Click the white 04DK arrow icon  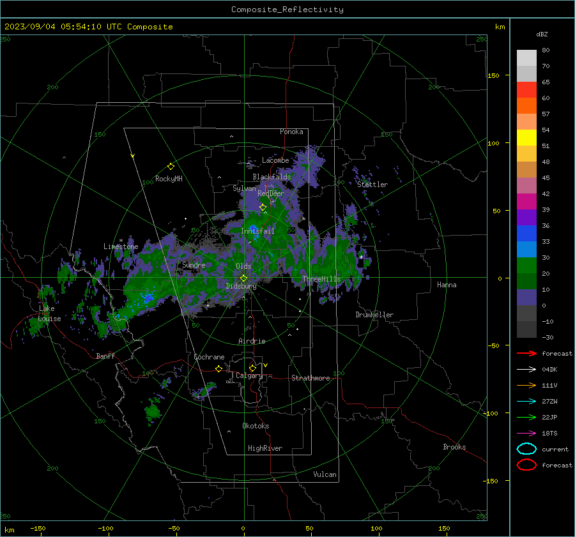tap(526, 370)
